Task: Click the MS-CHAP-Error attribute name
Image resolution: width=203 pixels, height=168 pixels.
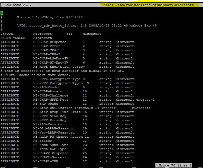Action: (47, 46)
